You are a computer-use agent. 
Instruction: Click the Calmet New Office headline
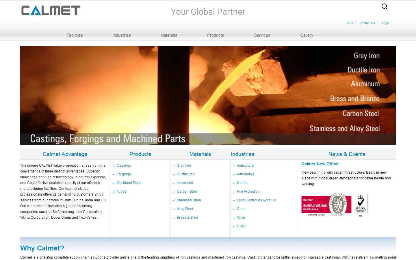[320, 164]
